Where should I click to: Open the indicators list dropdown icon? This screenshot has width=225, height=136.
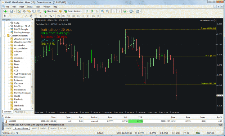pyautogui.click(x=125, y=11)
